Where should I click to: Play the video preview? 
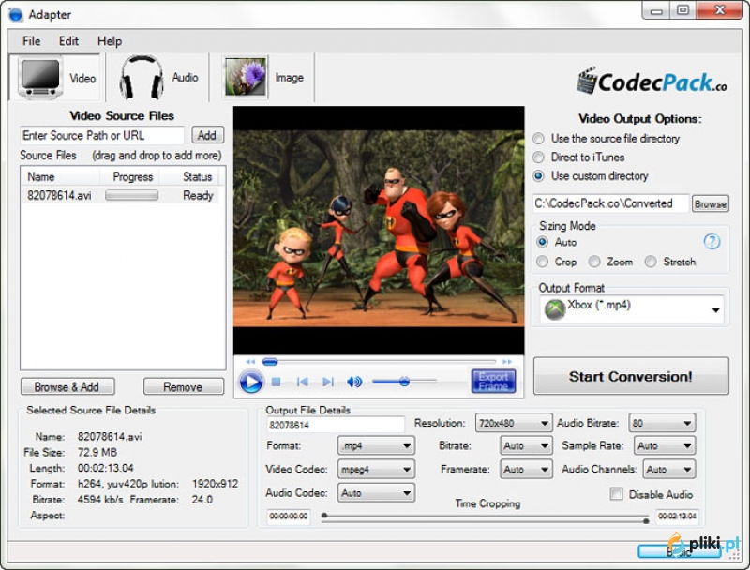click(x=251, y=382)
